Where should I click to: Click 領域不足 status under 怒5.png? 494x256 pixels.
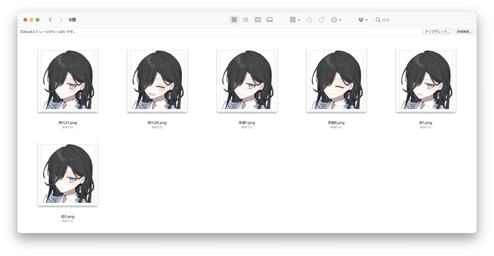67,221
